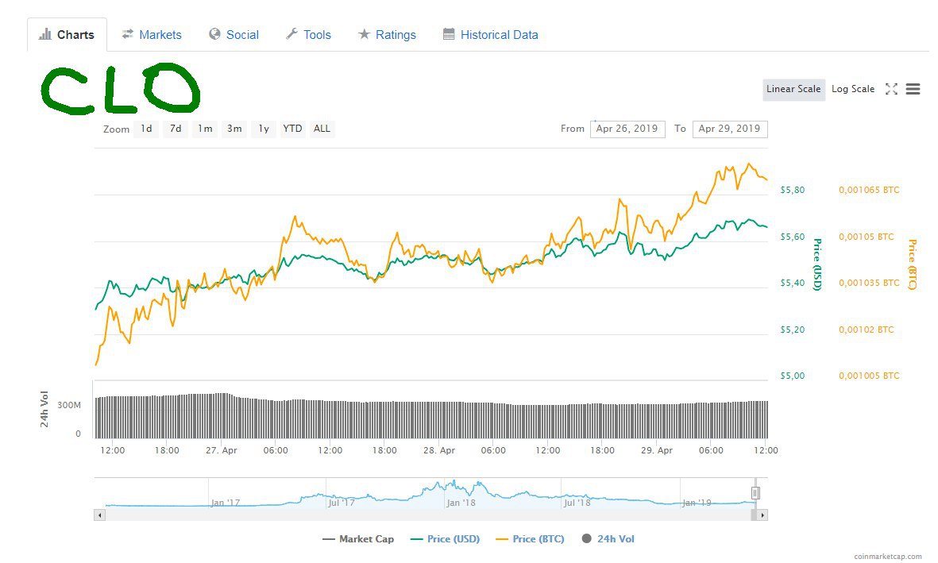Hide the Price (BTC) legend series
The image size is (938, 563).
pyautogui.click(x=530, y=539)
